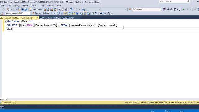Click the Connected. (1/1) status text

point(9,102)
